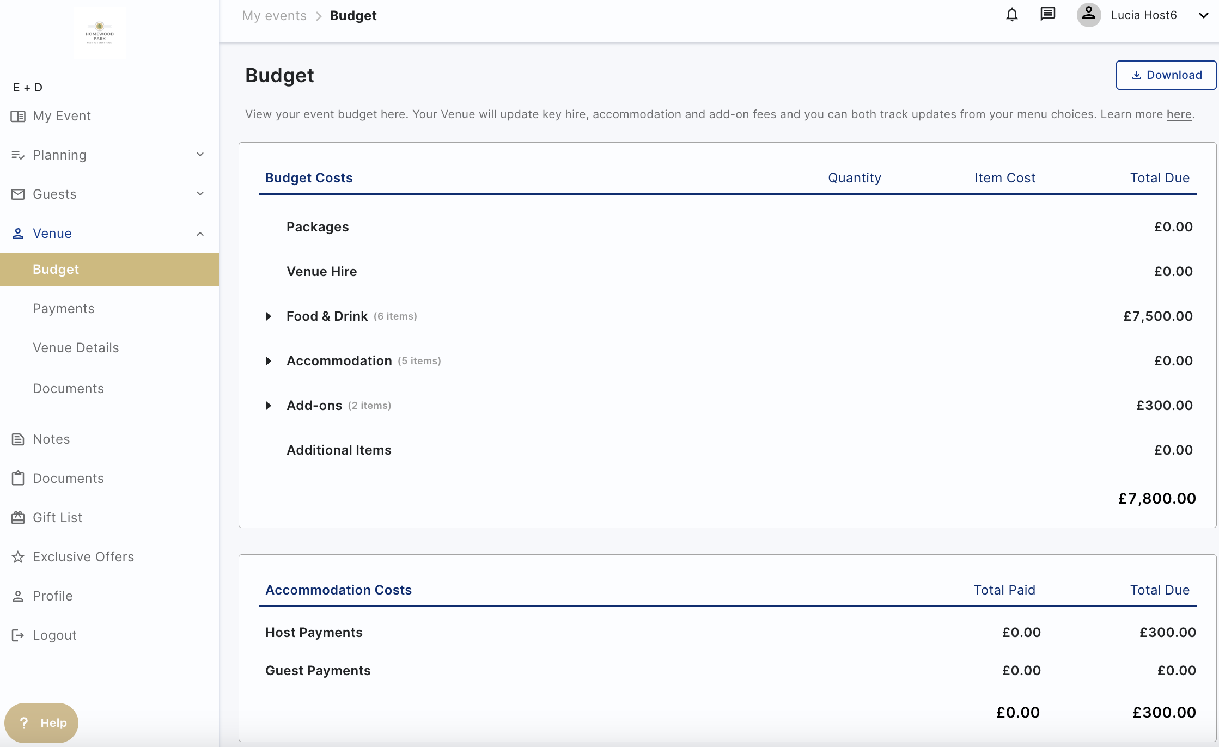Download the budget

point(1166,75)
